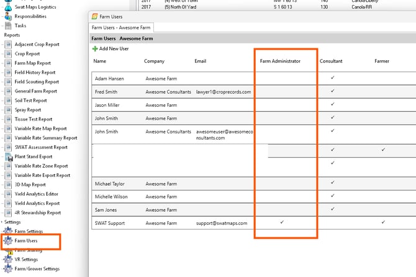Open the Plant Stand Export save icon
Viewport: 416px width, 277px height.
pyautogui.click(x=9, y=157)
